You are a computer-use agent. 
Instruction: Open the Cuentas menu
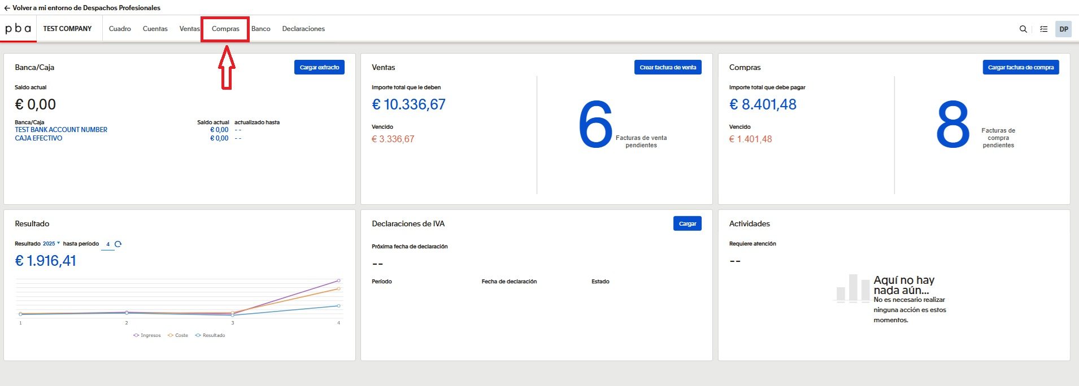(x=155, y=29)
